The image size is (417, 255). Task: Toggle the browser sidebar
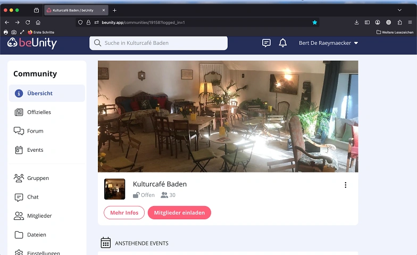(367, 22)
